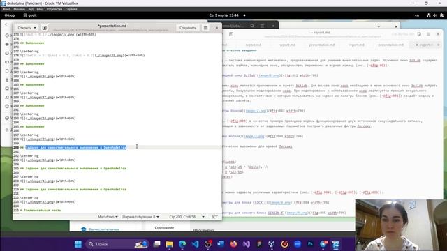Open the Ширина табуляции 8 dropdown
The width and height of the screenshot is (447, 251).
tap(140, 217)
